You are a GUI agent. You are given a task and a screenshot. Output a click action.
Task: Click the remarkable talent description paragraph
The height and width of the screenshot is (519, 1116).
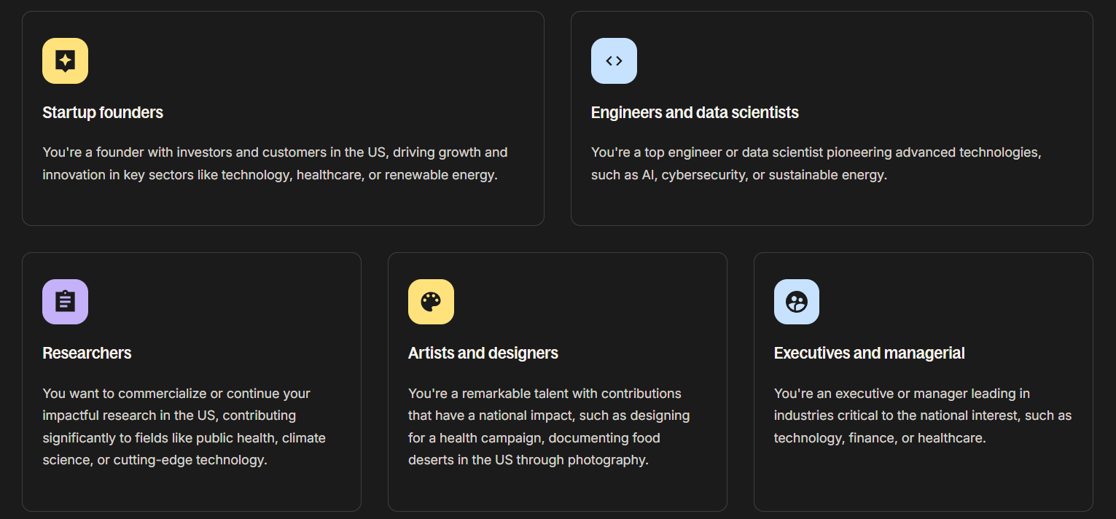[549, 426]
